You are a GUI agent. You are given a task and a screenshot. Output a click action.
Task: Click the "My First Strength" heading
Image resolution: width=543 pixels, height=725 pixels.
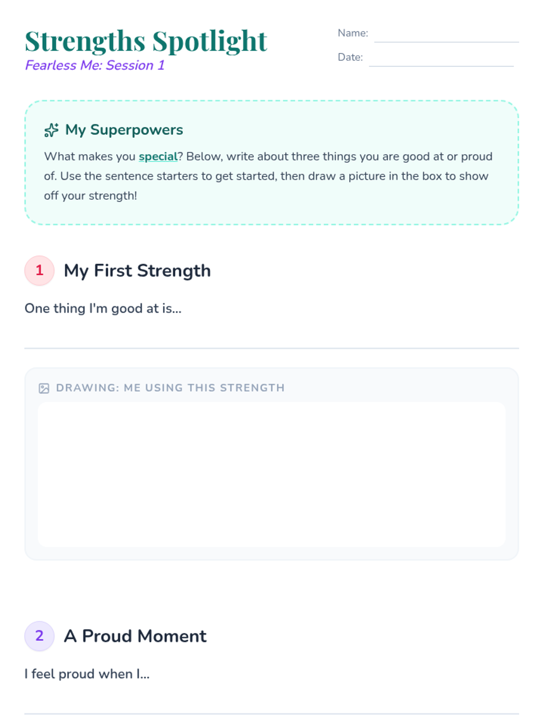[137, 271]
